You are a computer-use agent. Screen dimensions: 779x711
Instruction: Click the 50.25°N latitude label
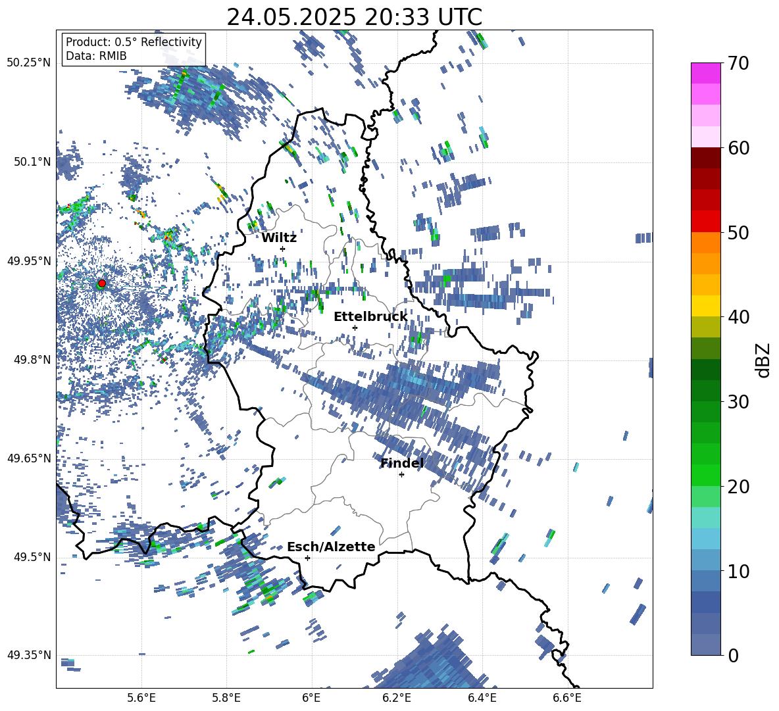tap(29, 63)
